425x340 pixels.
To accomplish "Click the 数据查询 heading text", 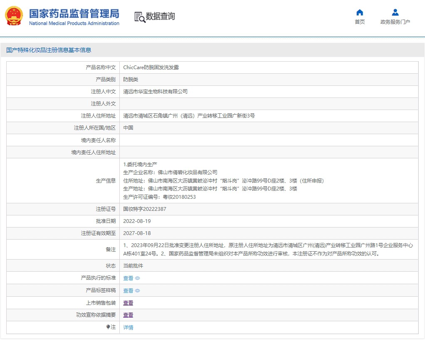I will point(160,16).
